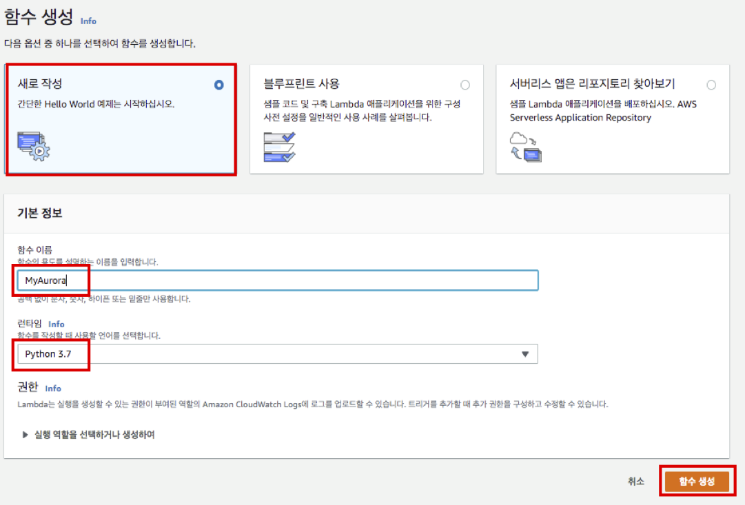Open Info link next to 런타임
Image resolution: width=745 pixels, height=505 pixels.
[x=57, y=324]
